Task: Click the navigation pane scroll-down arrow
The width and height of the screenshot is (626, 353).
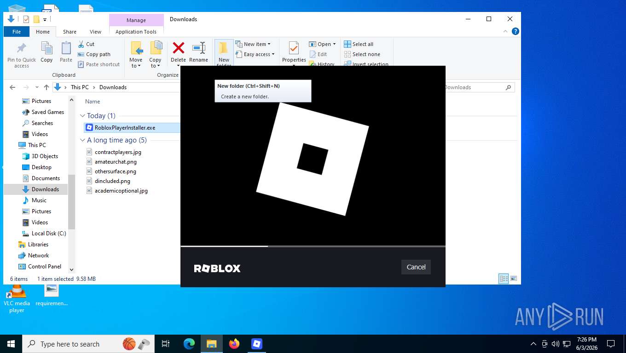Action: (71, 270)
